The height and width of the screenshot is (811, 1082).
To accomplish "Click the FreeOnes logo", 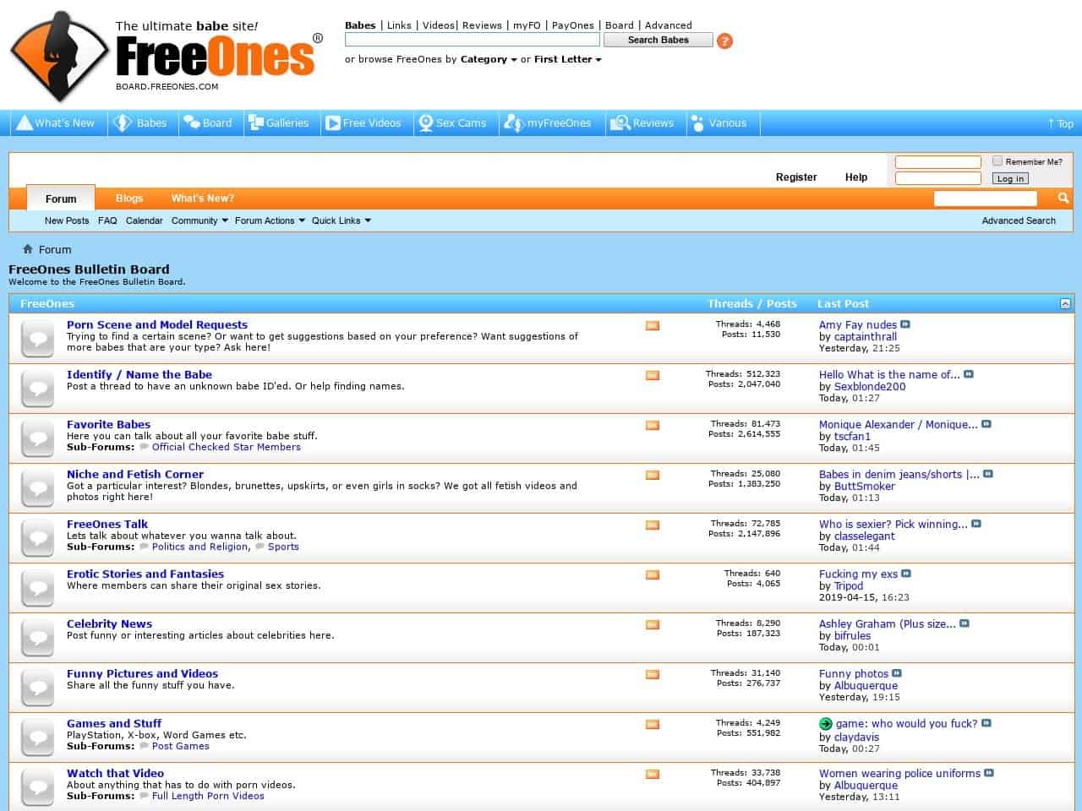I will (167, 55).
